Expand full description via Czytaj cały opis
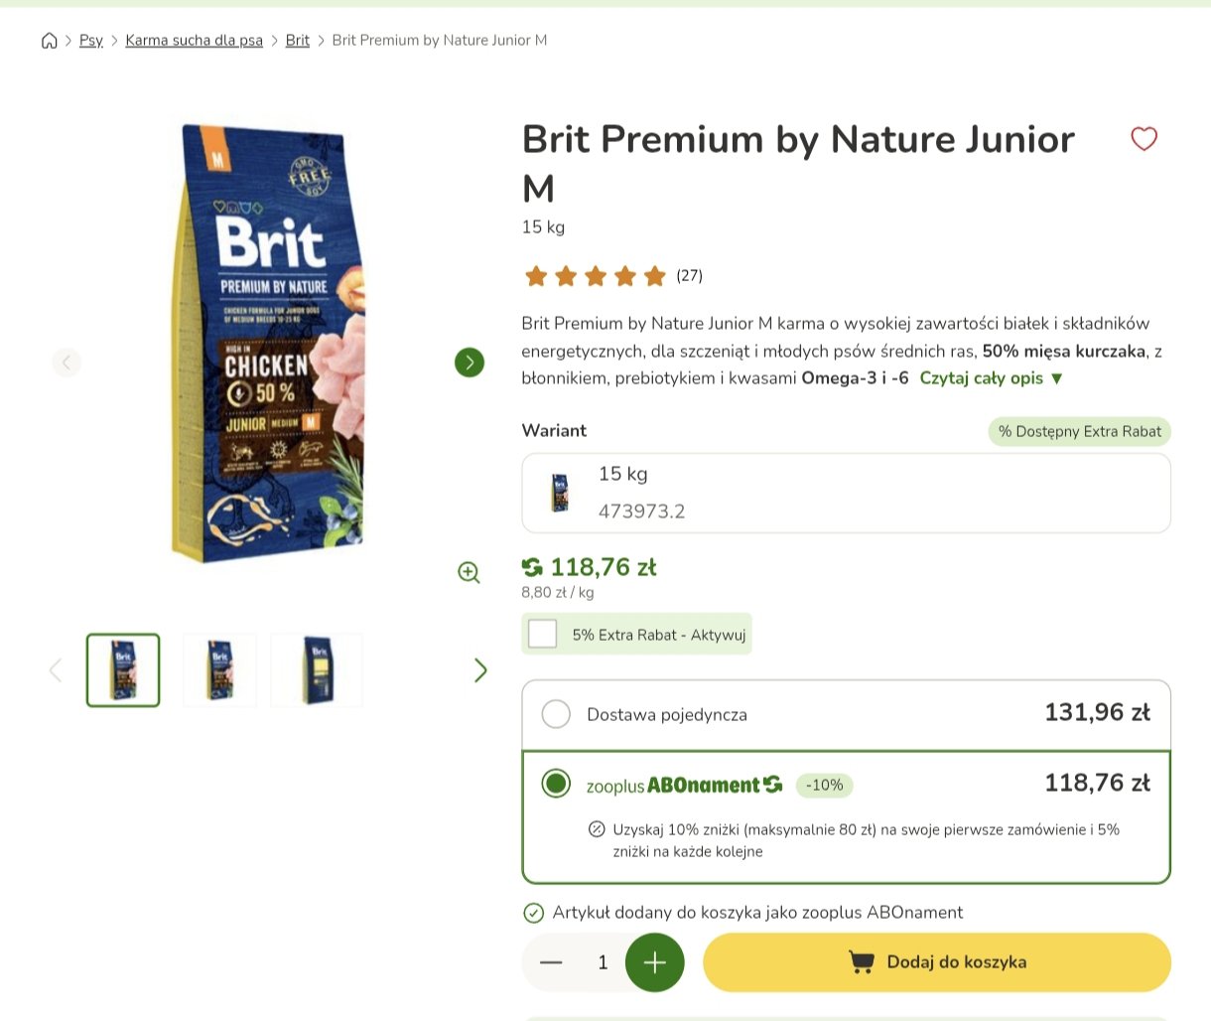The height and width of the screenshot is (1021, 1211). pyautogui.click(x=991, y=378)
